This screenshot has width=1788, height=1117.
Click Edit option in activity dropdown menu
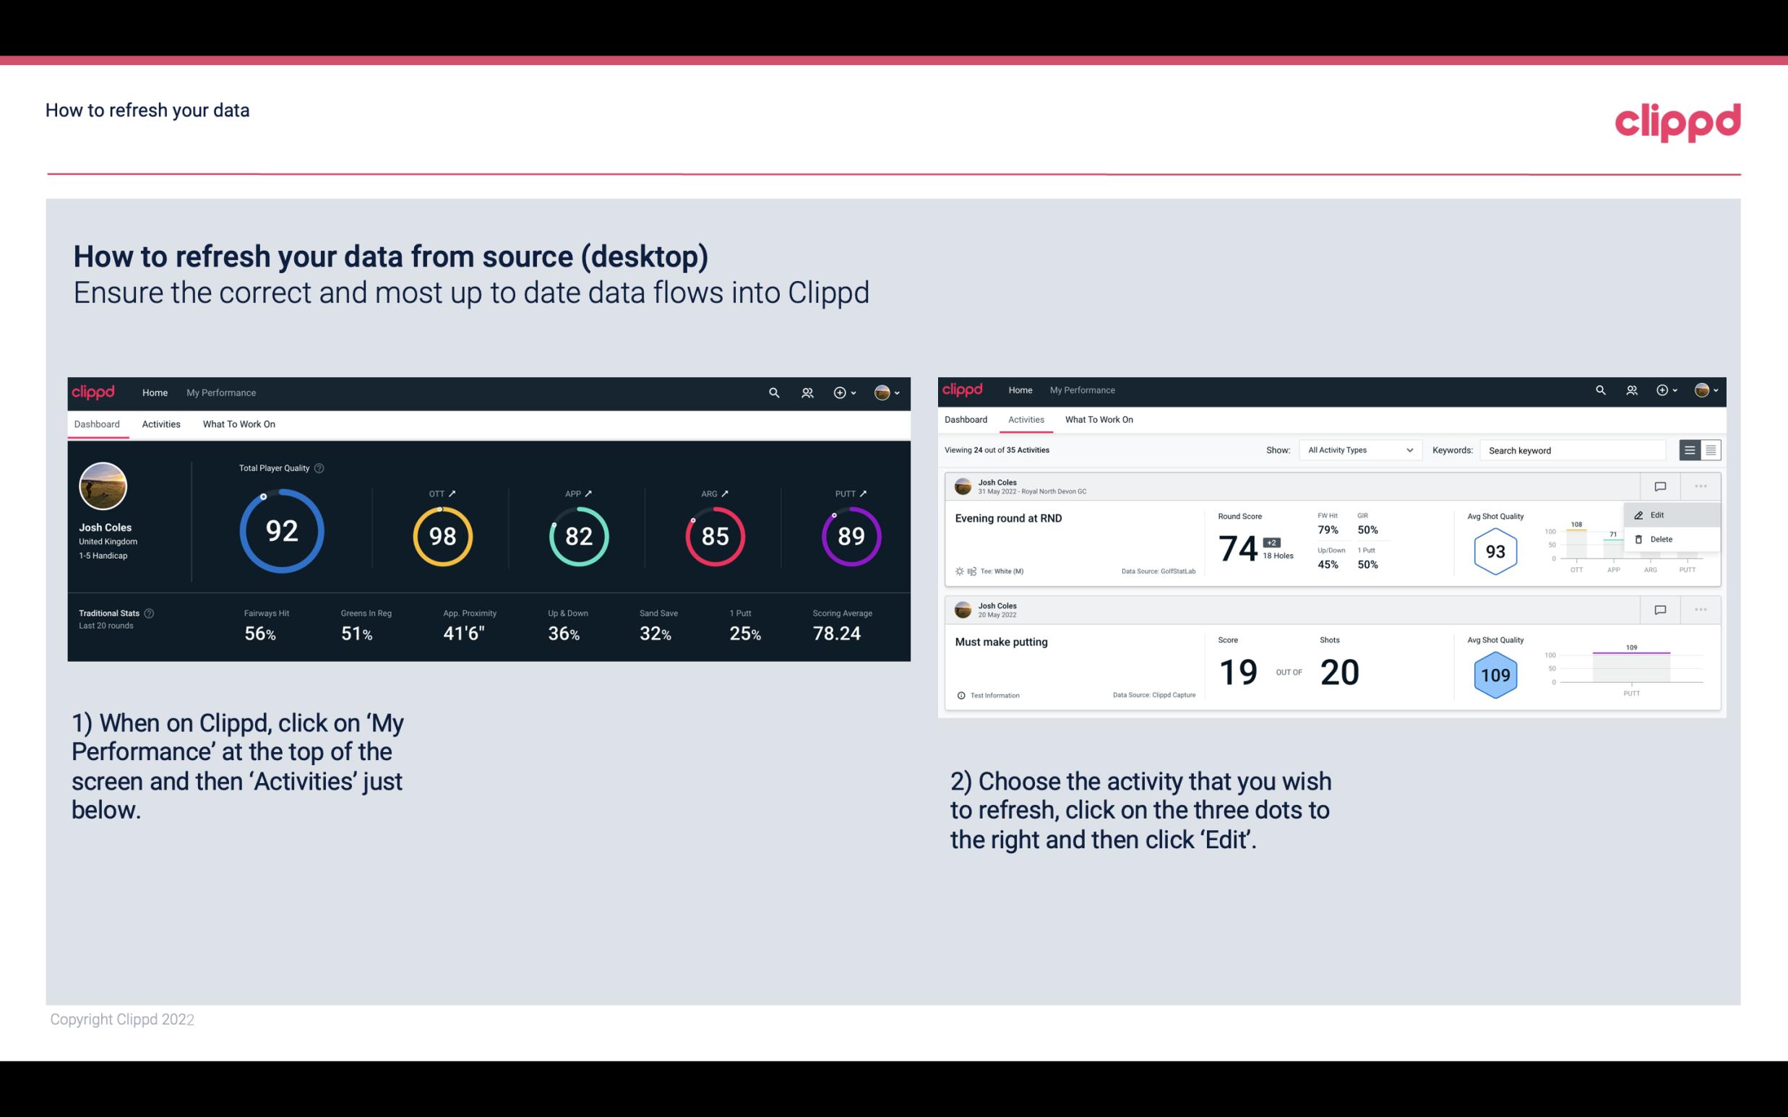coord(1662,514)
